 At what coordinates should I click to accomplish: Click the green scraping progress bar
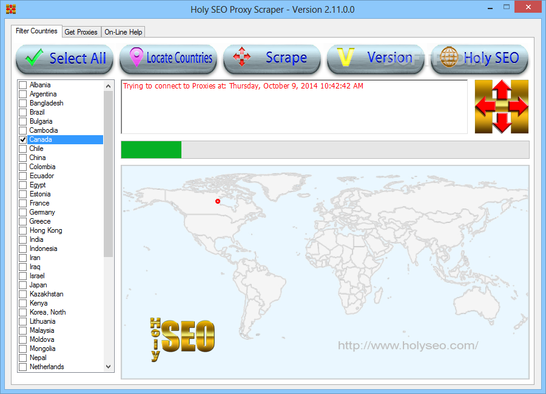[x=151, y=150]
